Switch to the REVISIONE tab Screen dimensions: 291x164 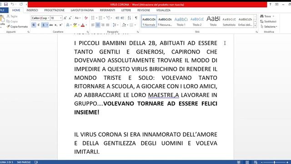(144, 10)
